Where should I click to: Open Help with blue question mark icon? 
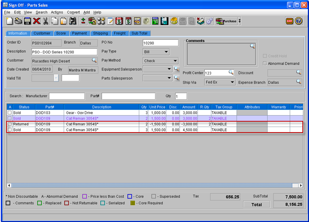[299, 21]
